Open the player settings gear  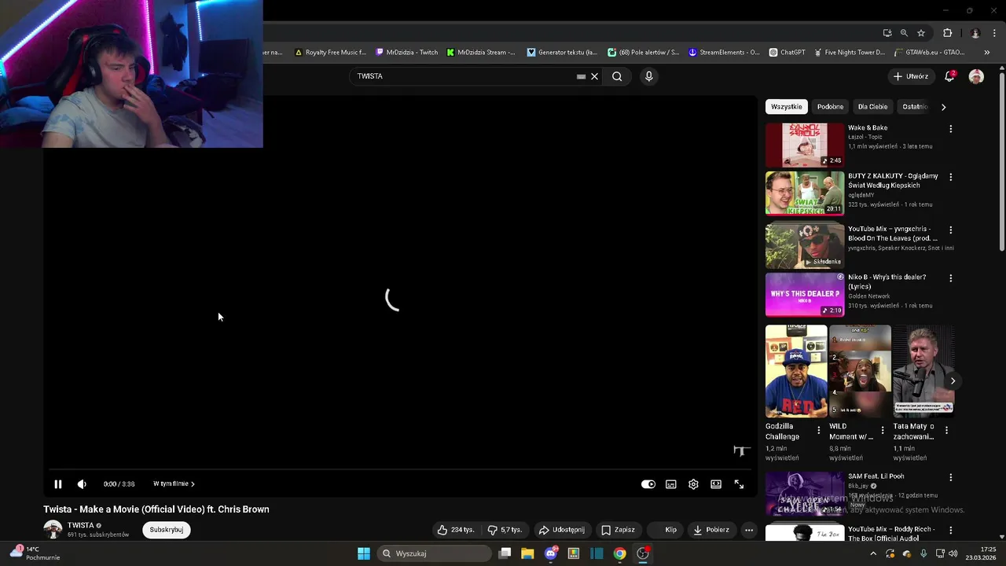pyautogui.click(x=693, y=484)
